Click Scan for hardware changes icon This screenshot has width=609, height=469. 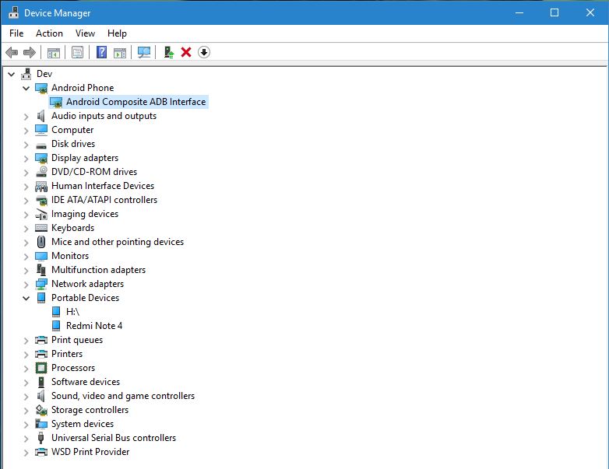tap(144, 52)
